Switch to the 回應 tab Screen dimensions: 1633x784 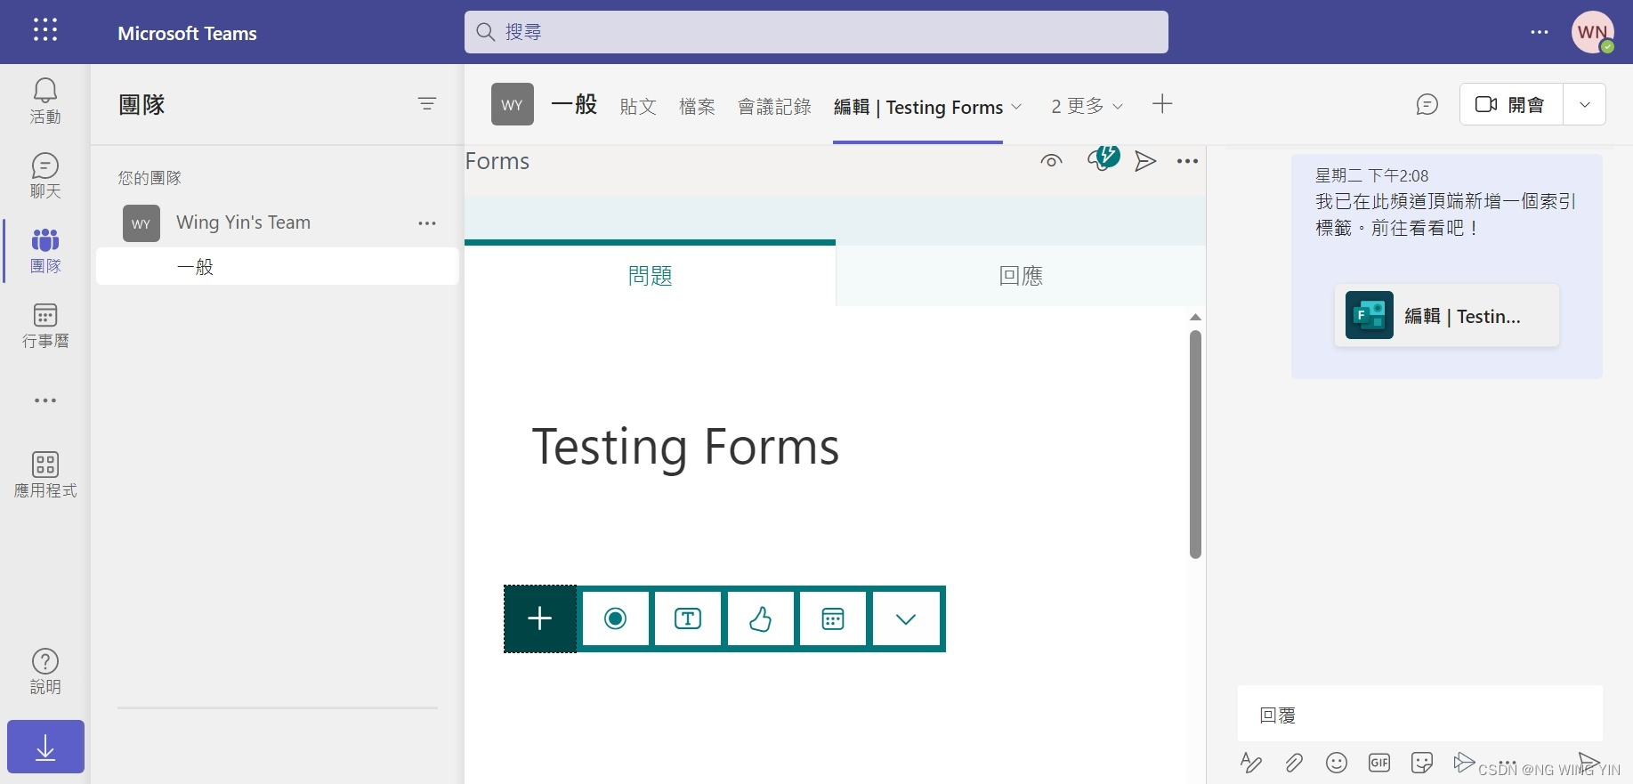coord(1021,276)
